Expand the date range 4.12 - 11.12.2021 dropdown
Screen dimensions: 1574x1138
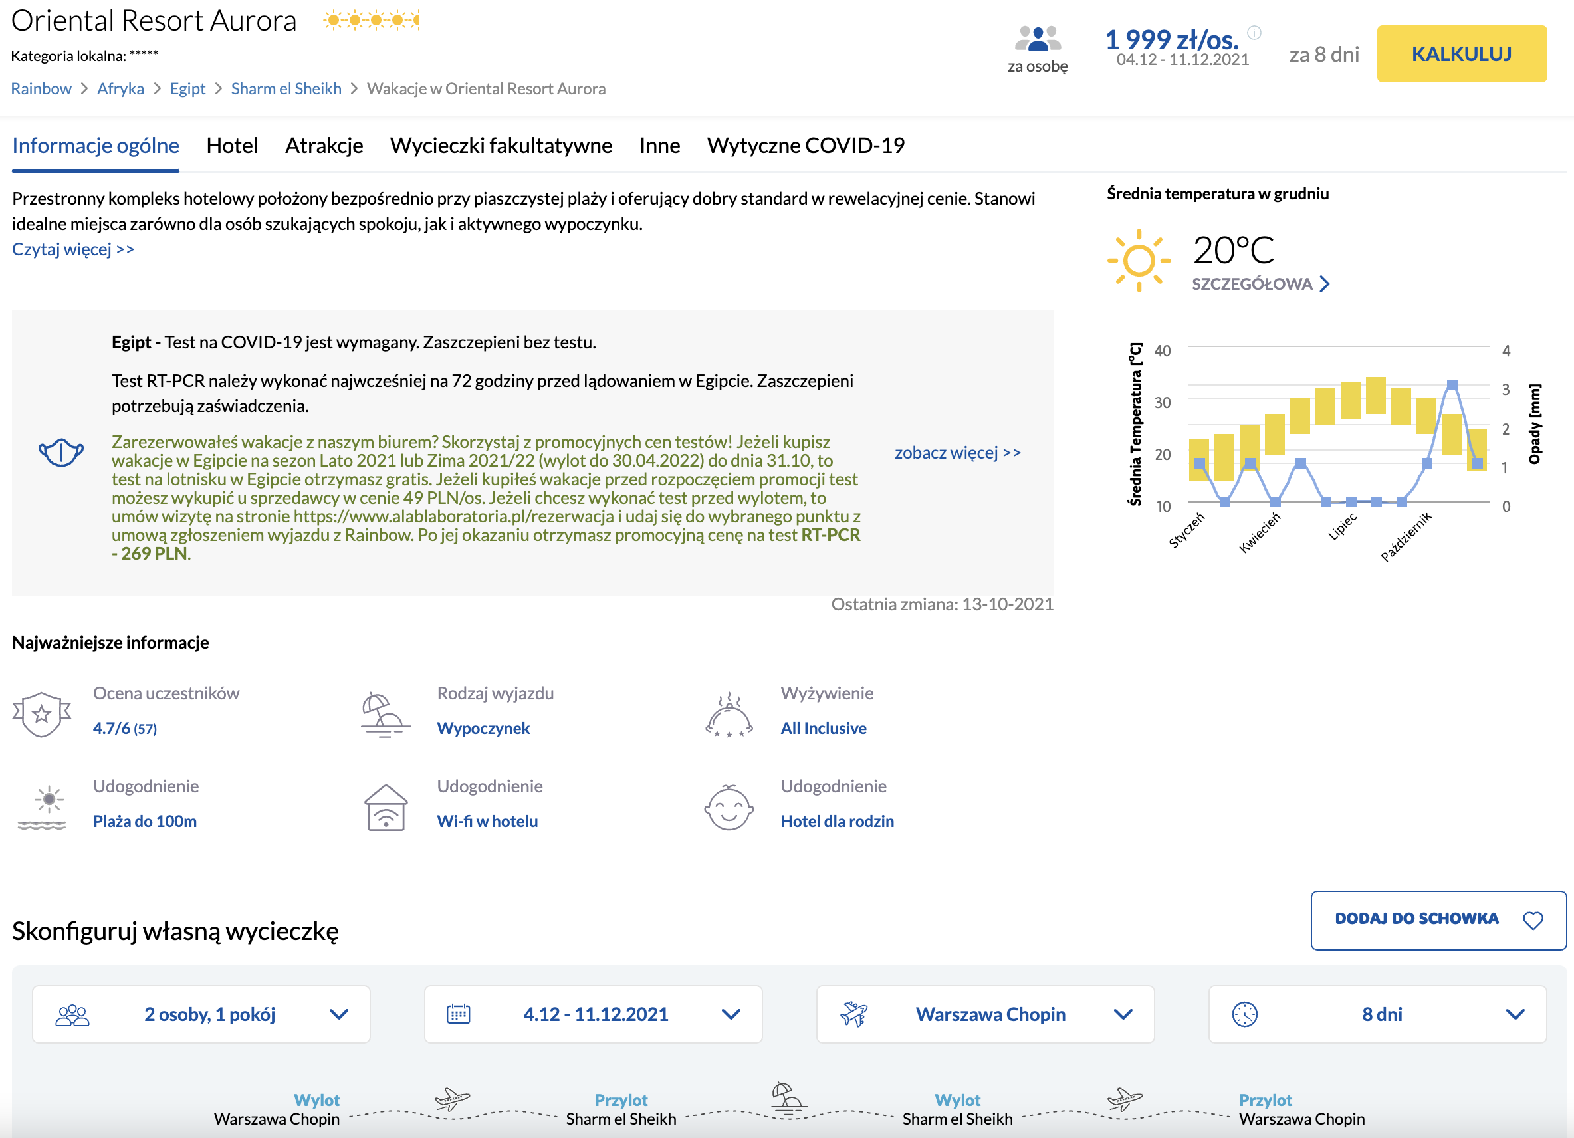(594, 1014)
